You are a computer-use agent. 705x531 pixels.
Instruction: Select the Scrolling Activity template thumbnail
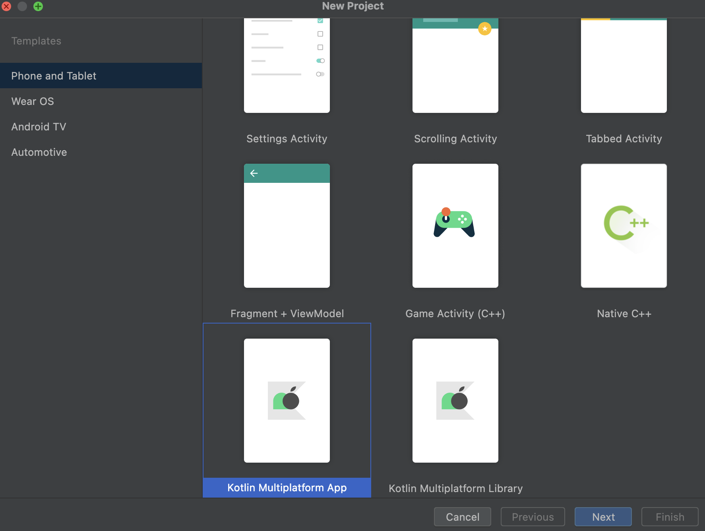tap(455, 66)
